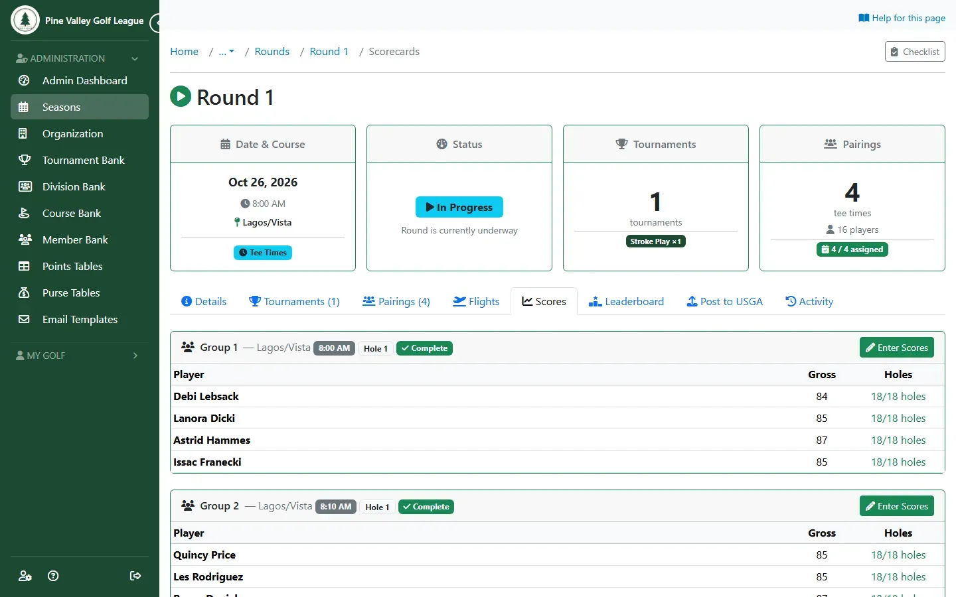The image size is (956, 597).
Task: Collapse the Administration section
Action: [80, 58]
